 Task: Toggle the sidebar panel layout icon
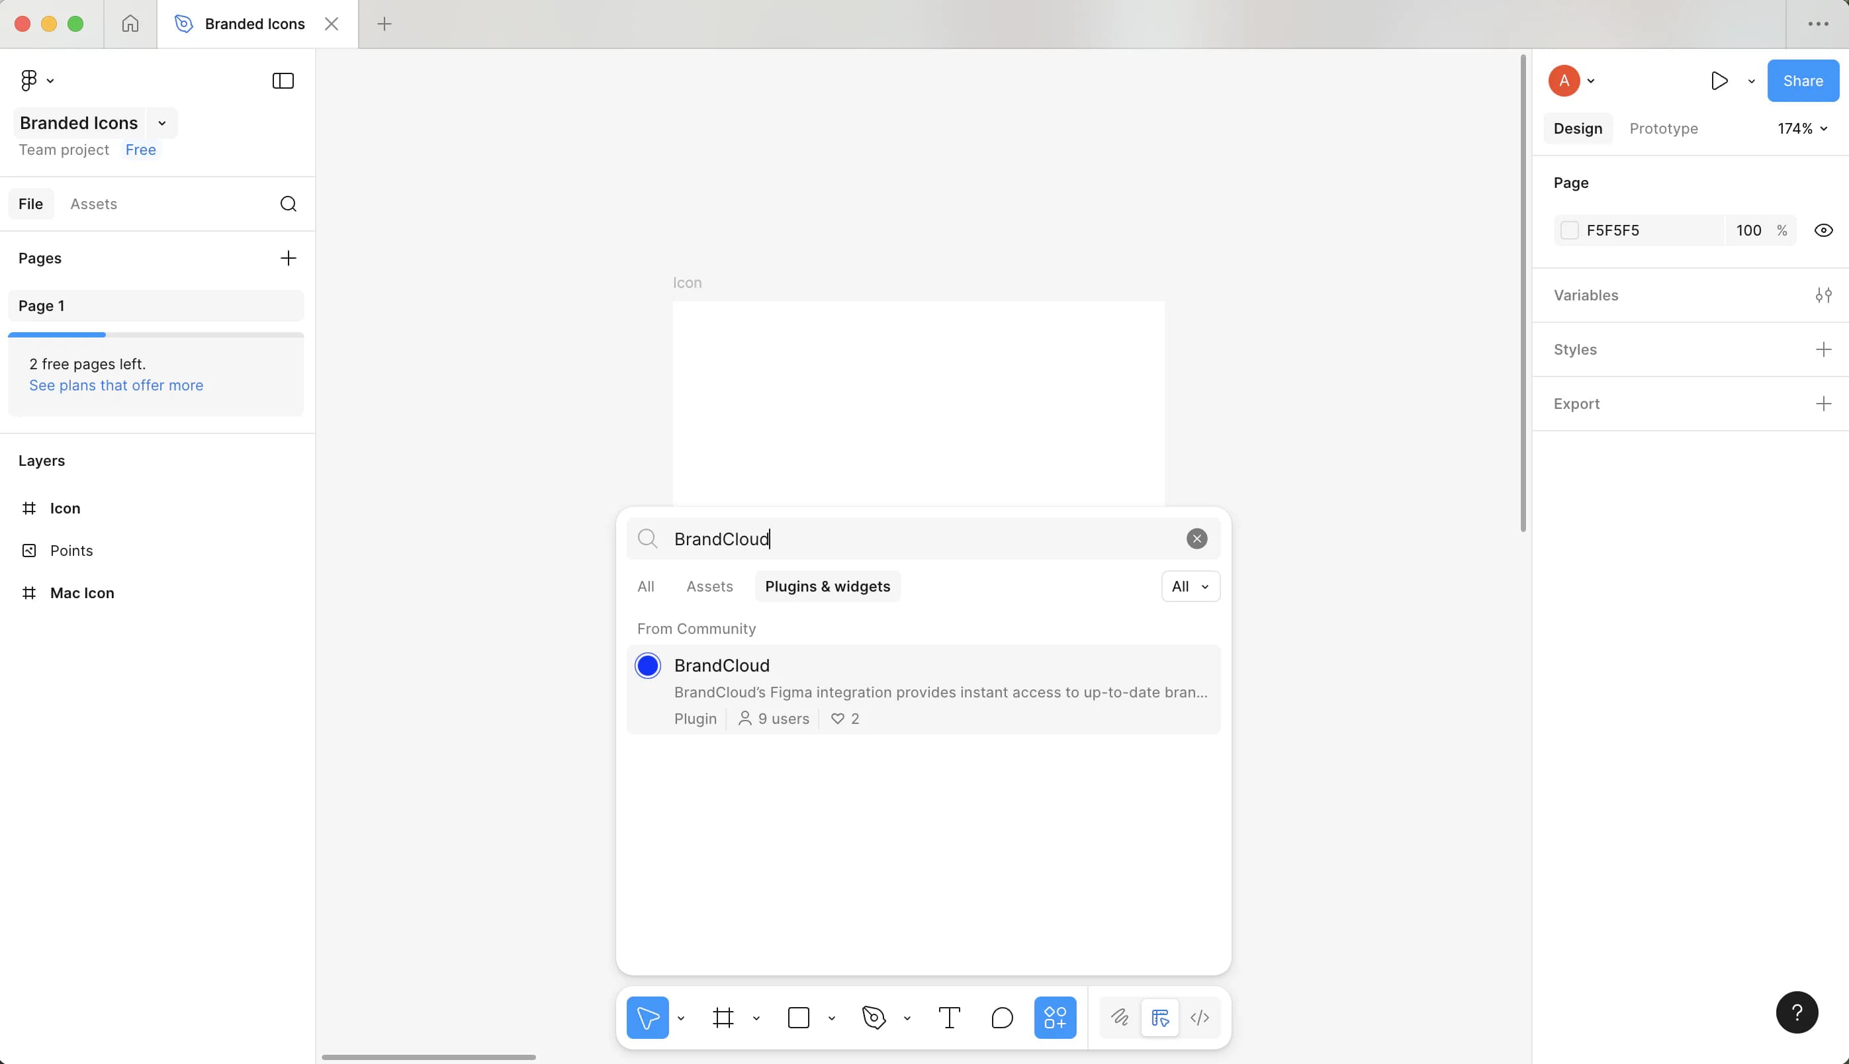point(283,80)
